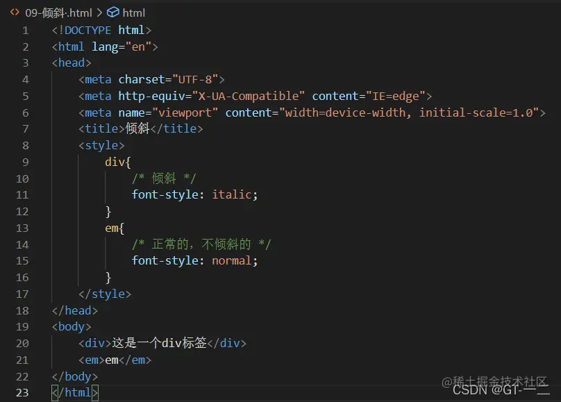Click the closing style tag on line 17
Screen dimensions: 561x402
(105, 294)
